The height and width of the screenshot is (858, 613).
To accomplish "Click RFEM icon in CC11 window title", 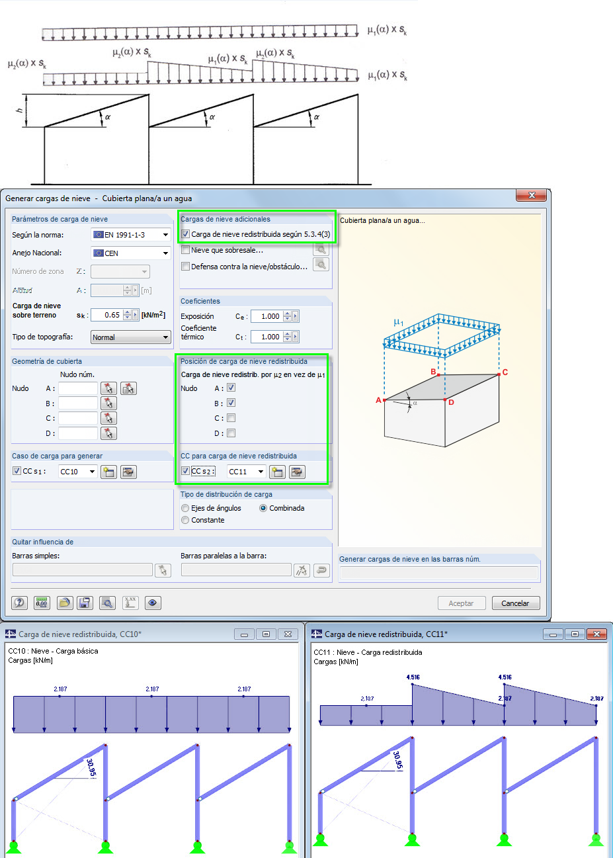I will 317,634.
